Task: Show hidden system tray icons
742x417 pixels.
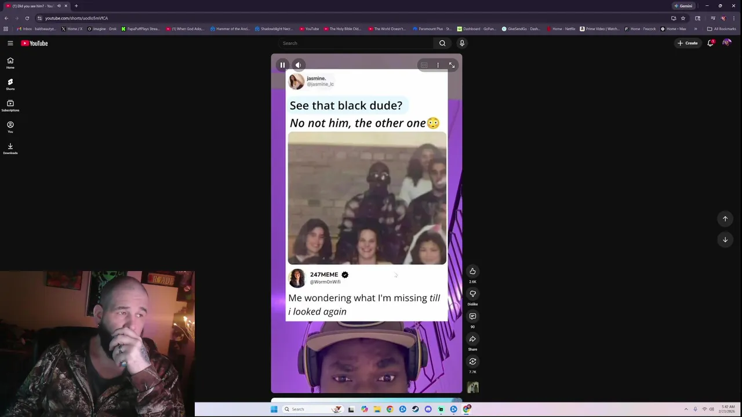Action: (686, 409)
